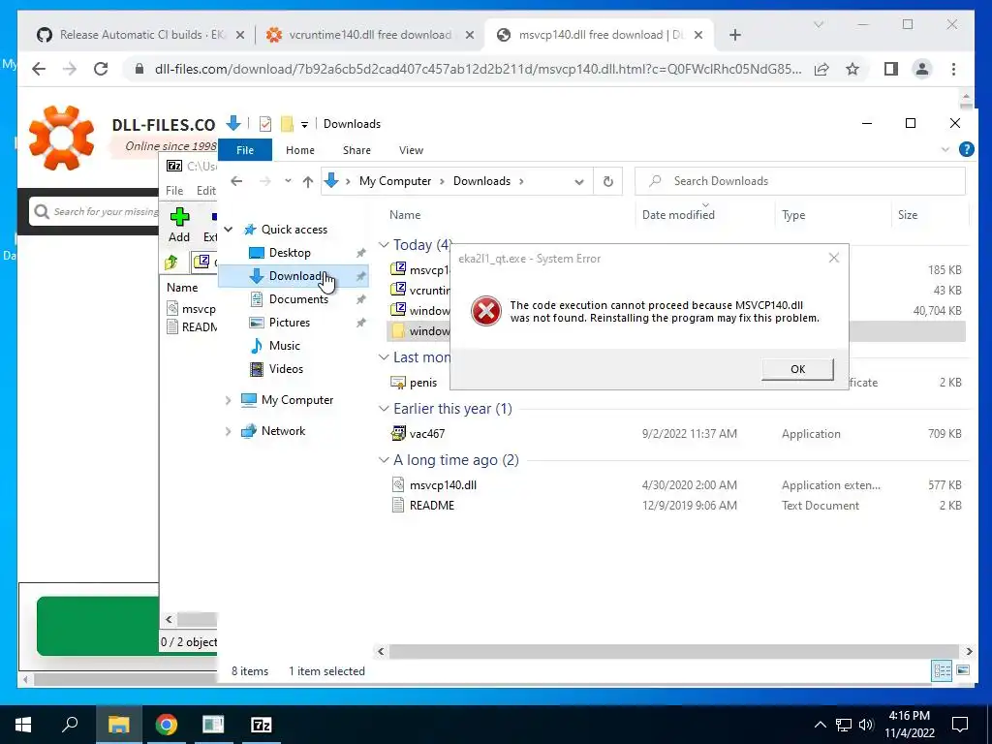Open the Home ribbon tab
Viewport: 992px width, 744px height.
(x=300, y=150)
